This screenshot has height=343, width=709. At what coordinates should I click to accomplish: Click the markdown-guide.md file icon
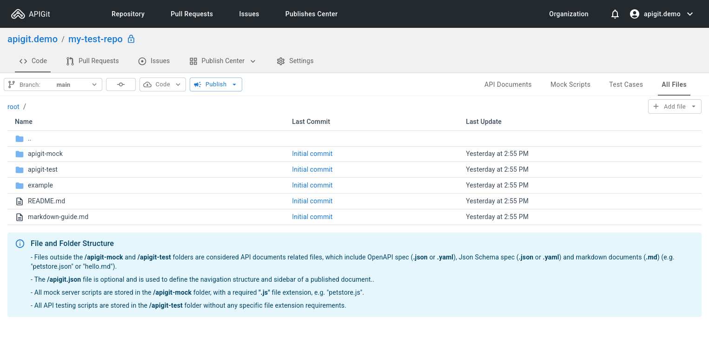(20, 217)
